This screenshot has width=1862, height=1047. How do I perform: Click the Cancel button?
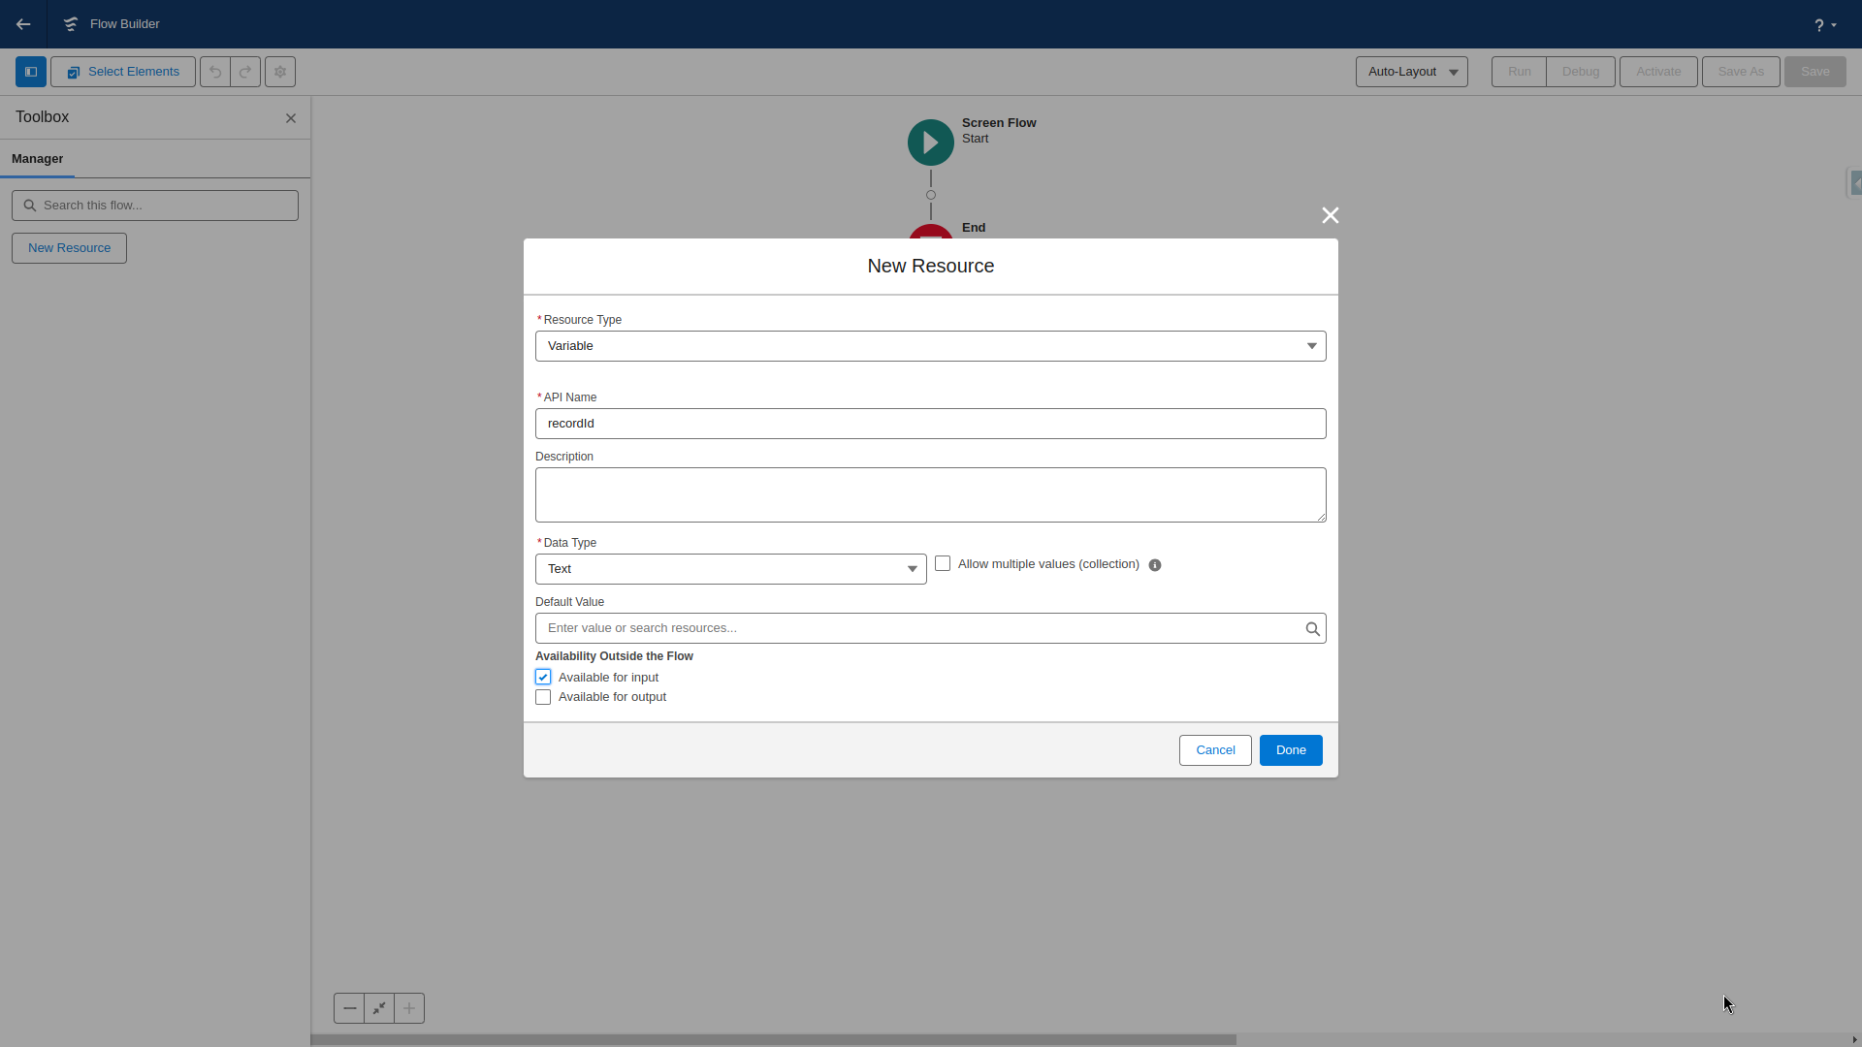click(1214, 749)
